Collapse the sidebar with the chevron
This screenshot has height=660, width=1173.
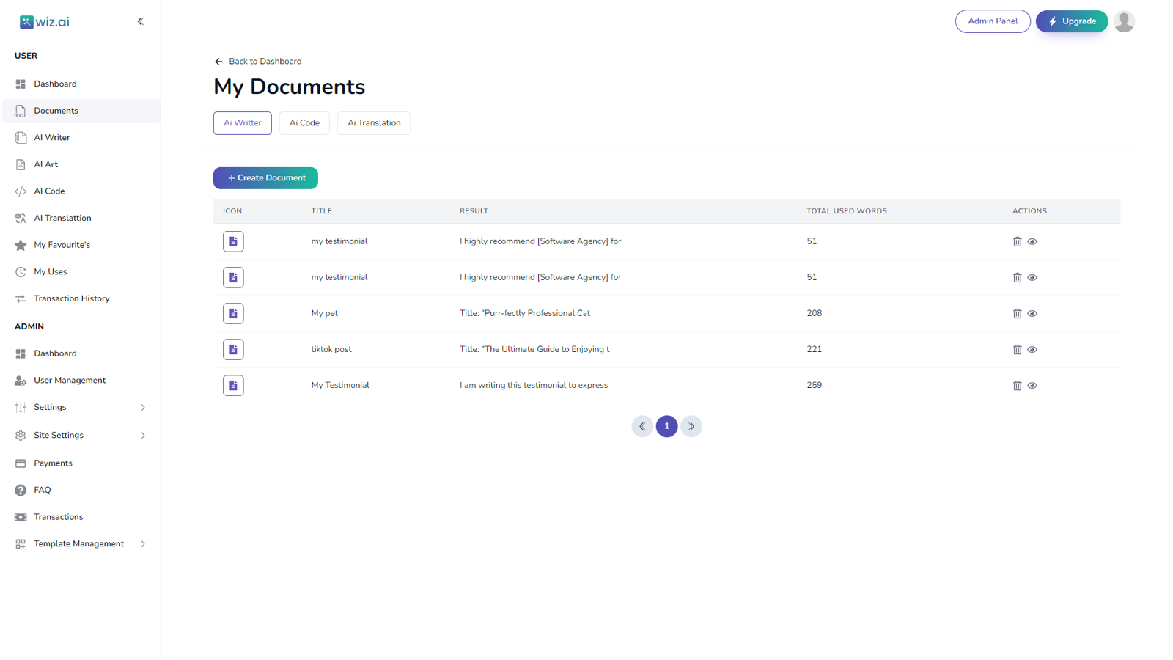[141, 21]
